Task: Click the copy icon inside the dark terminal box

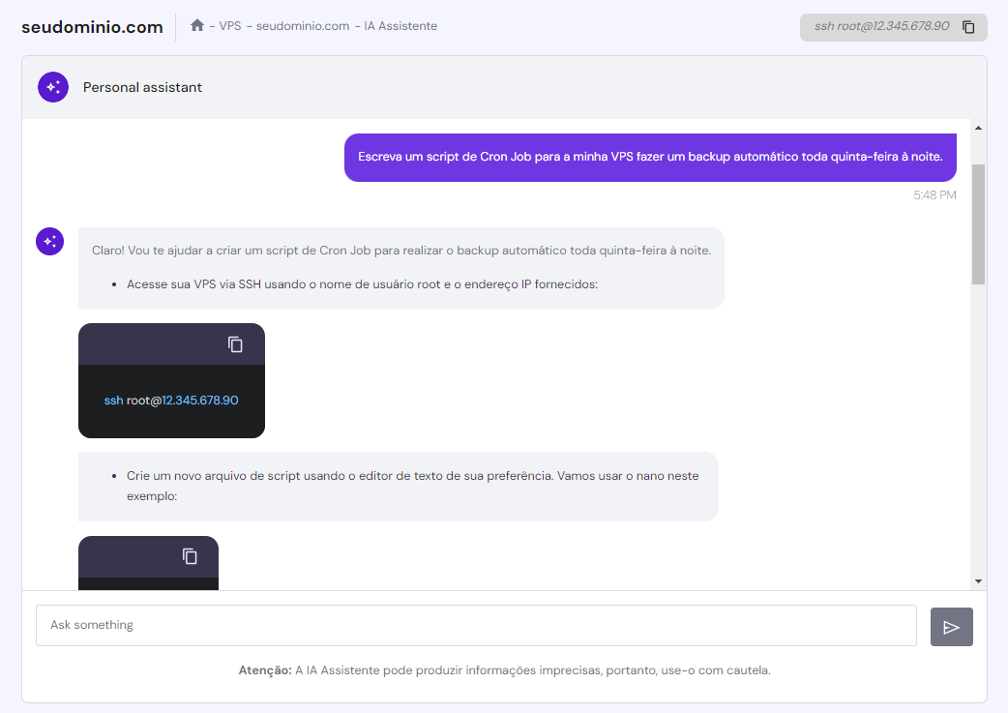Action: point(236,343)
